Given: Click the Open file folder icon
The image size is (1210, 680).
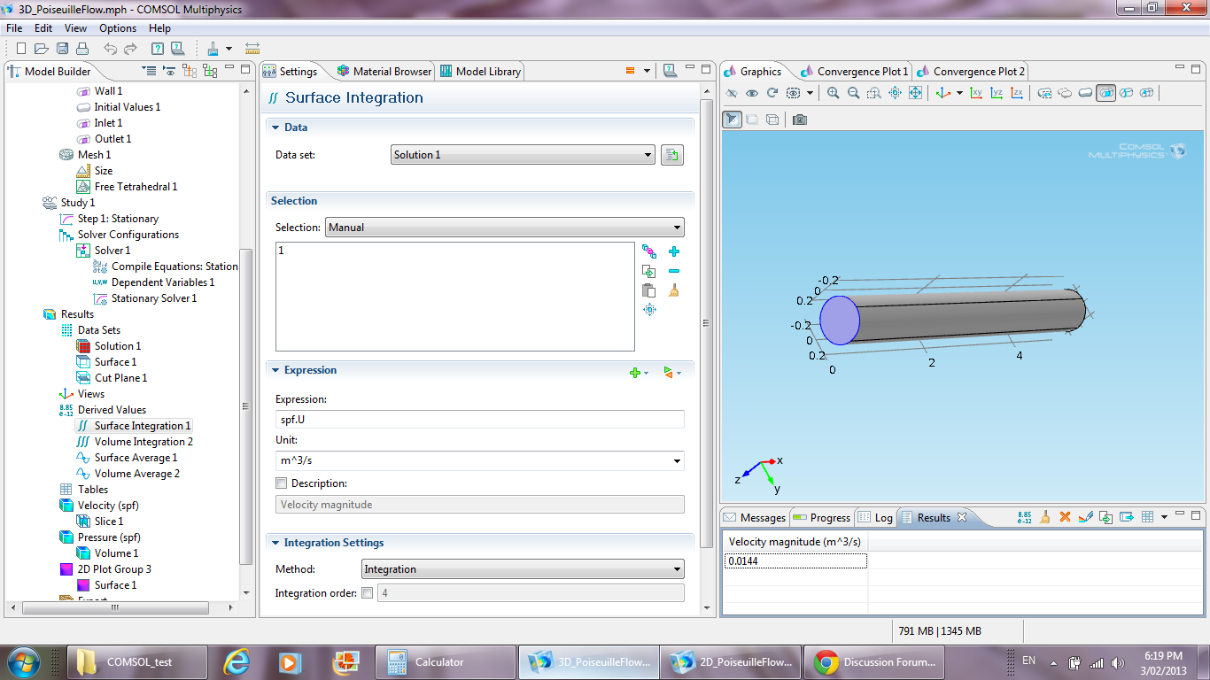Looking at the screenshot, I should point(43,49).
